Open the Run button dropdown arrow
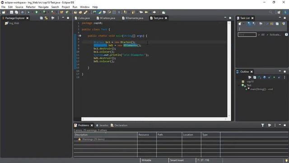This screenshot has width=289, height=163. point(40,12)
